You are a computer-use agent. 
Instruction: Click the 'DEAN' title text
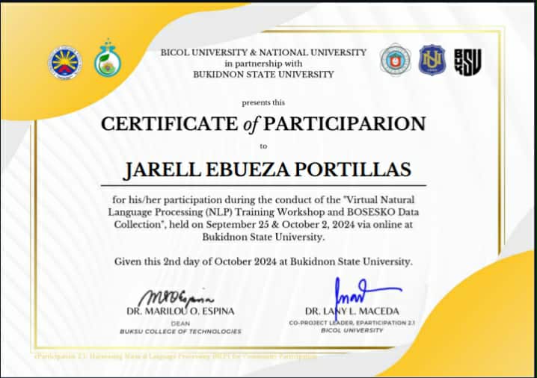click(180, 323)
